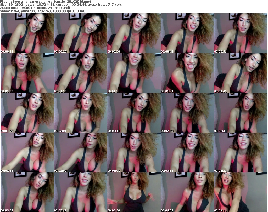268x212 pixels.
Task: Click the 'Video: h264, yuv420p' header line
Action: coord(43,11)
